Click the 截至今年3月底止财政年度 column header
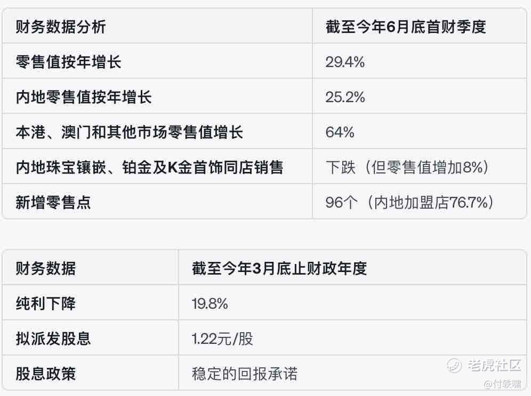This screenshot has width=531, height=396. tap(279, 268)
